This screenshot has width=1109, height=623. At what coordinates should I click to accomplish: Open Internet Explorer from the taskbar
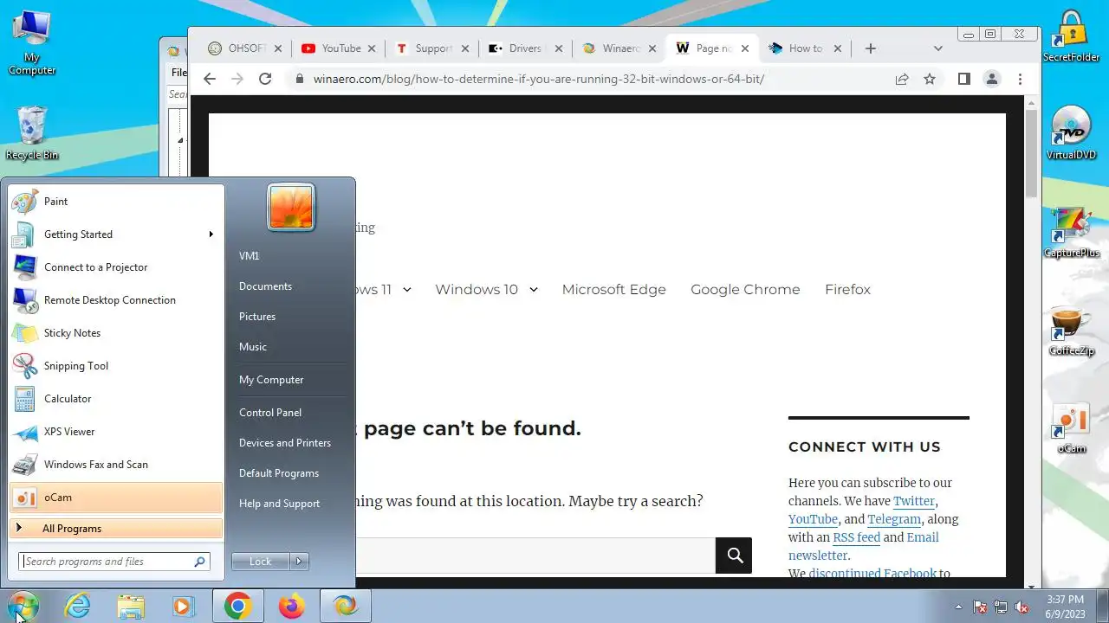click(78, 607)
